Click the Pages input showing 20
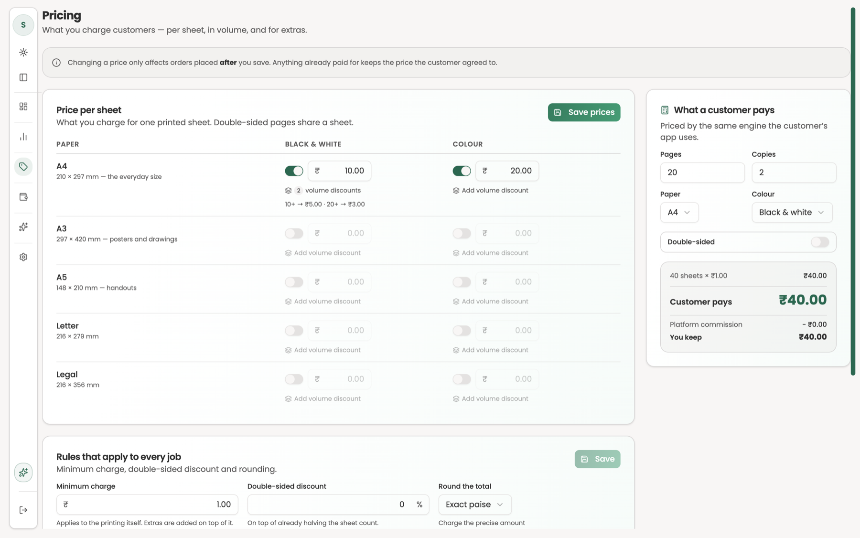The width and height of the screenshot is (860, 538). pyautogui.click(x=702, y=172)
